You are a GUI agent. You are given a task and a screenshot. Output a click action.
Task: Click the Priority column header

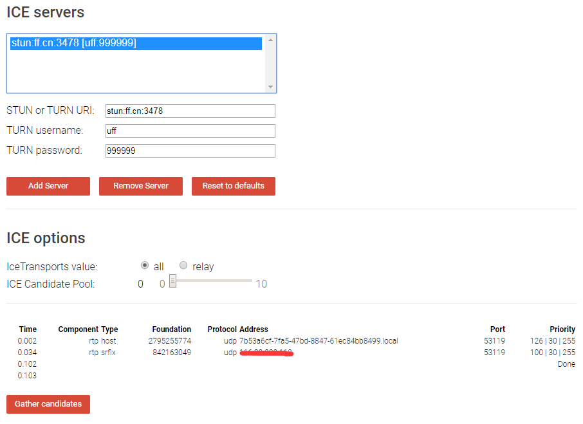(x=562, y=329)
